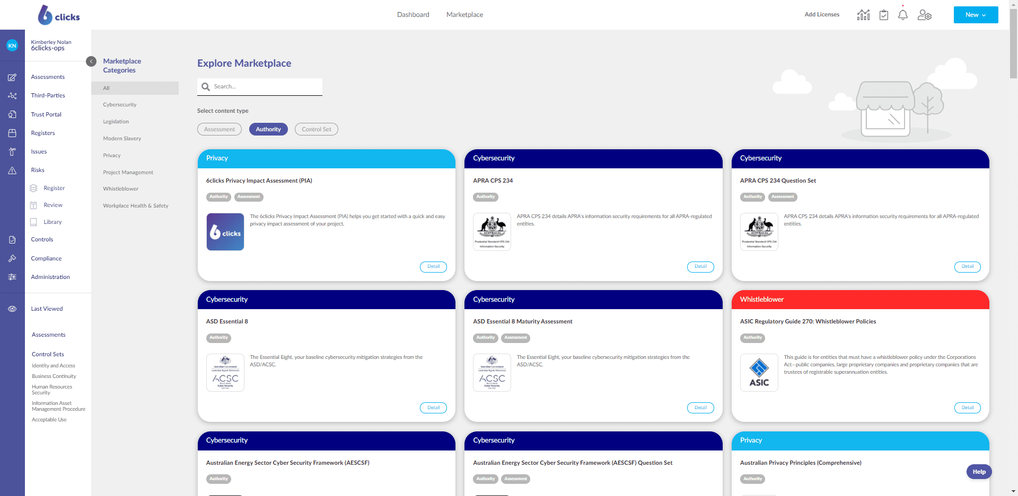Click the 6clicks PIA card thumbnail
The width and height of the screenshot is (1018, 496).
pos(225,232)
